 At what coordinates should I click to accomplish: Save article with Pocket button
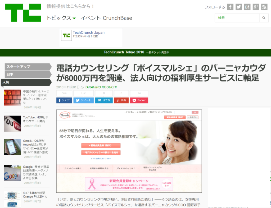click(139, 100)
